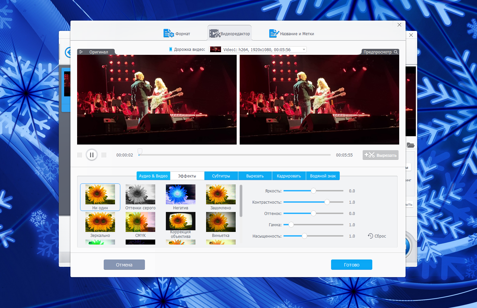Screen dimensions: 477x308
Task: Open the Формат tab icon
Action: click(169, 34)
